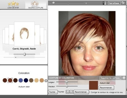127x98 pixels.
Task: Select the Carré, Dégradé, Raide hairstyle thumbnail
Action: click(x=24, y=34)
